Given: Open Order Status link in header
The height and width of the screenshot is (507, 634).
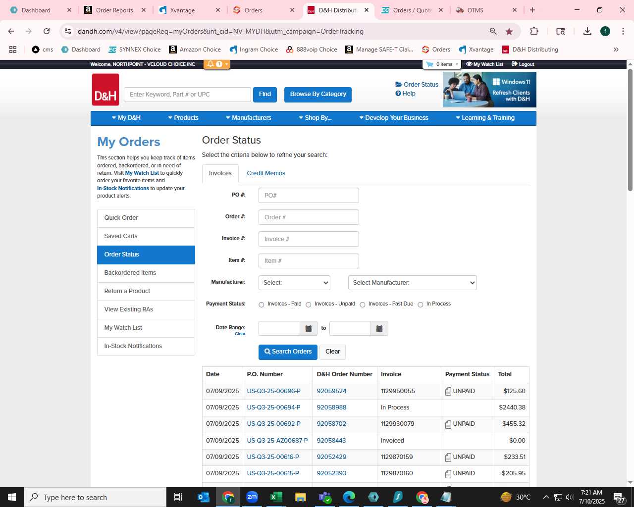Looking at the screenshot, I should [x=417, y=85].
